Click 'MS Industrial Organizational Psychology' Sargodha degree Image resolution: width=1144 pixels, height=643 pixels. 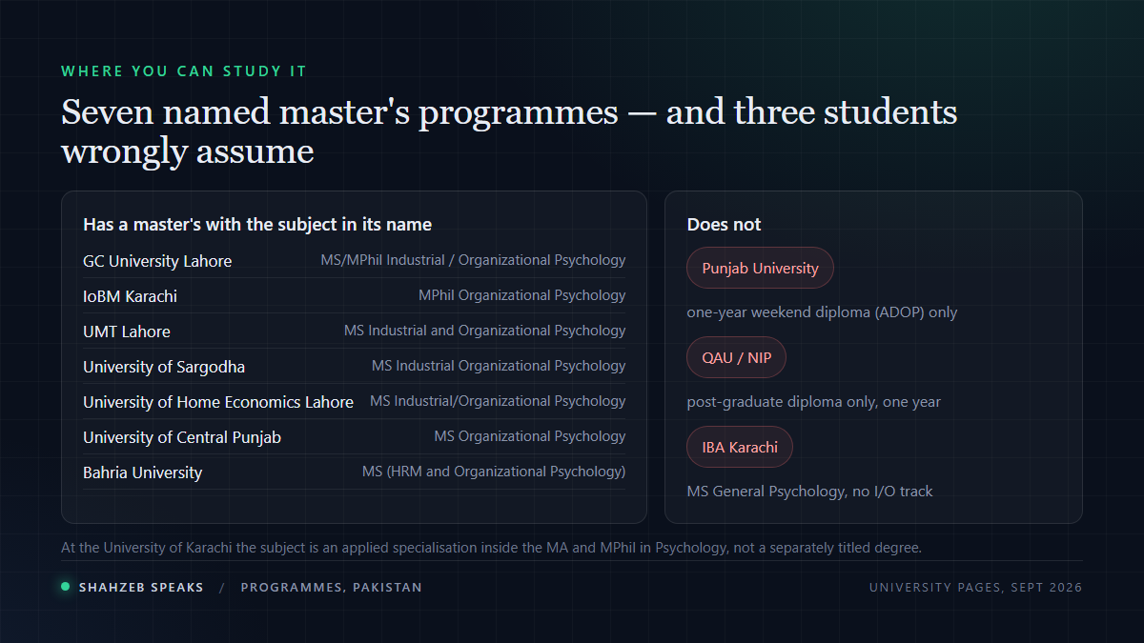point(499,366)
